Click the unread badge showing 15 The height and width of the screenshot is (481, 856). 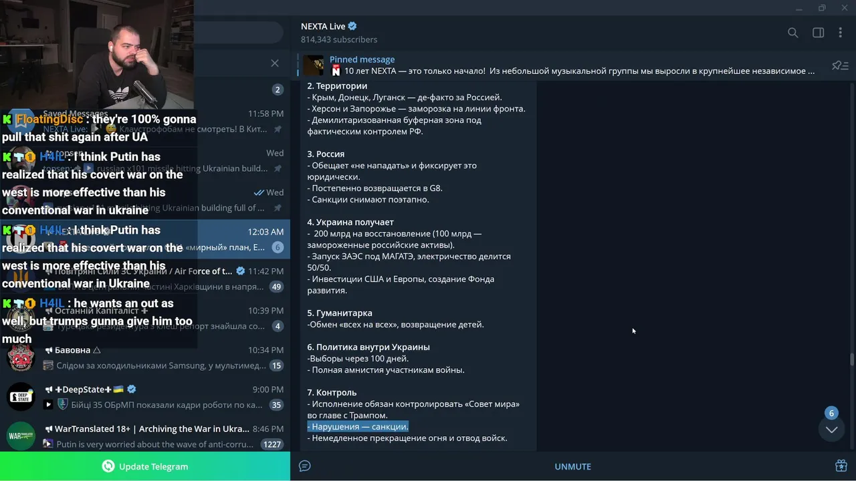(x=276, y=365)
